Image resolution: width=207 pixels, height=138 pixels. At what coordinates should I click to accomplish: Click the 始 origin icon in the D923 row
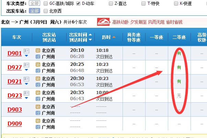pos(38,93)
